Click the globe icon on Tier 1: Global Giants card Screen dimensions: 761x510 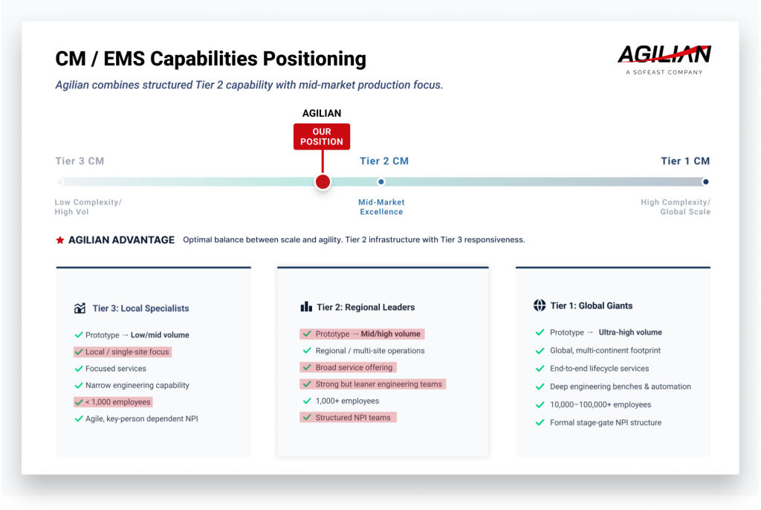pos(540,305)
